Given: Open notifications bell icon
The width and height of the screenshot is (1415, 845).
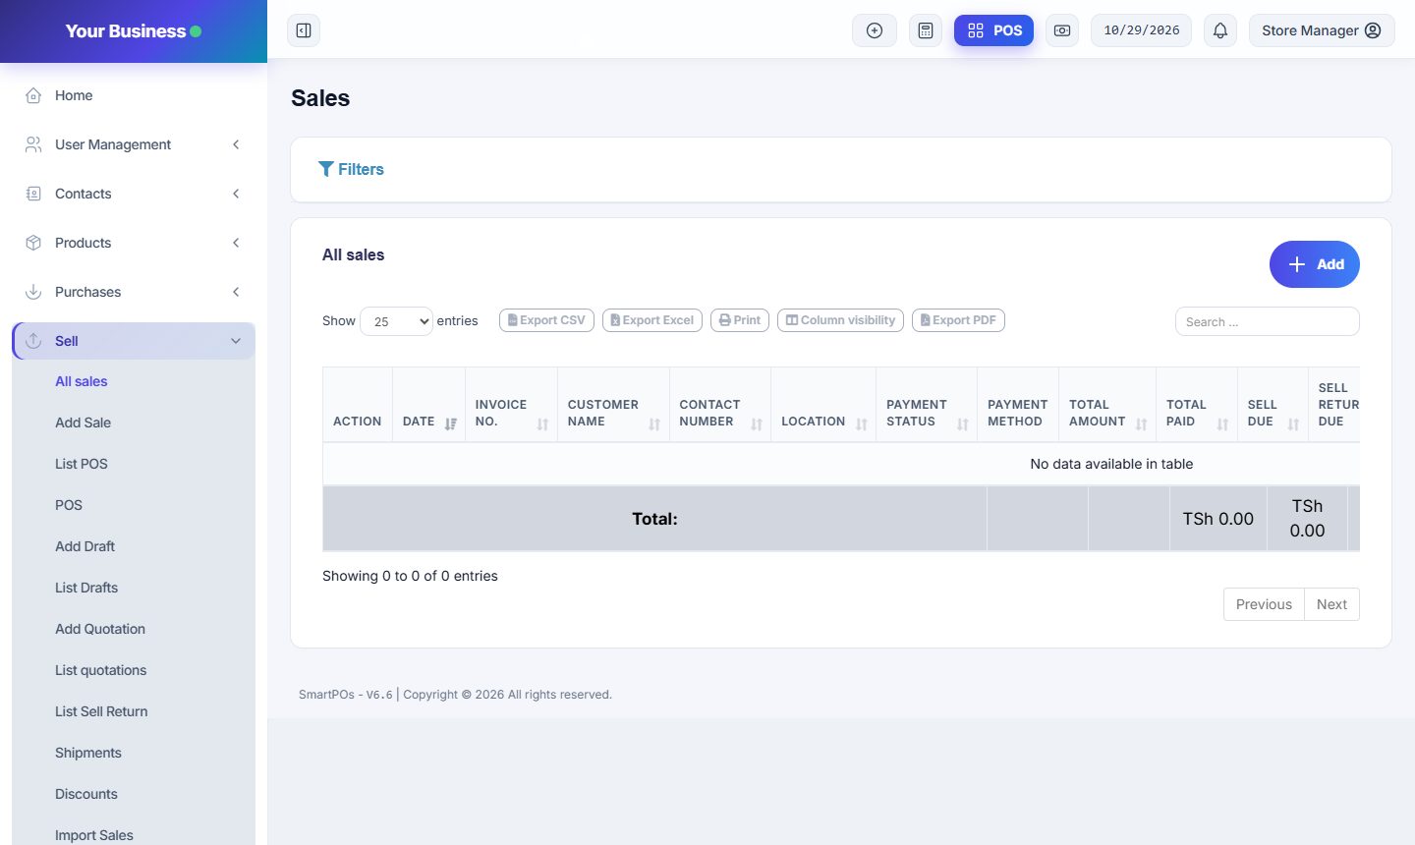Looking at the screenshot, I should (x=1220, y=30).
